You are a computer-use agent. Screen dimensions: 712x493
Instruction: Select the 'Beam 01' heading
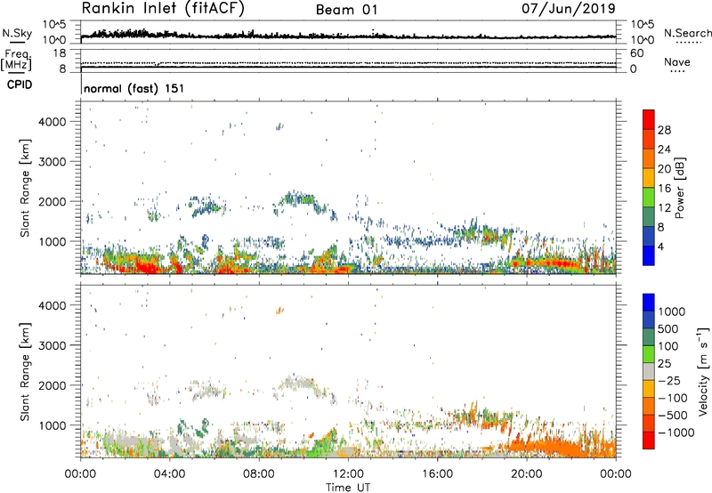346,10
